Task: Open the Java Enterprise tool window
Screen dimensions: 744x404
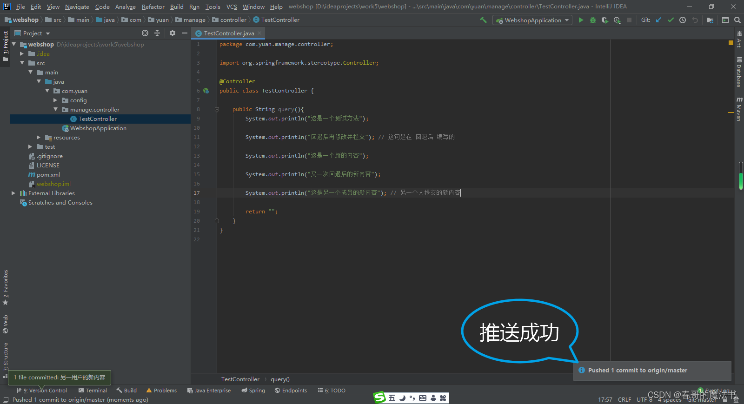Action: pyautogui.click(x=209, y=391)
